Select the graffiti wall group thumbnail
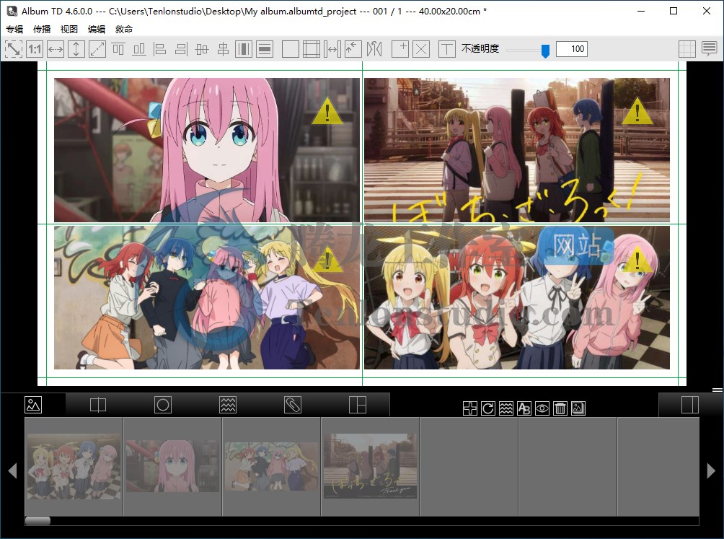The height and width of the screenshot is (539, 724). point(271,467)
